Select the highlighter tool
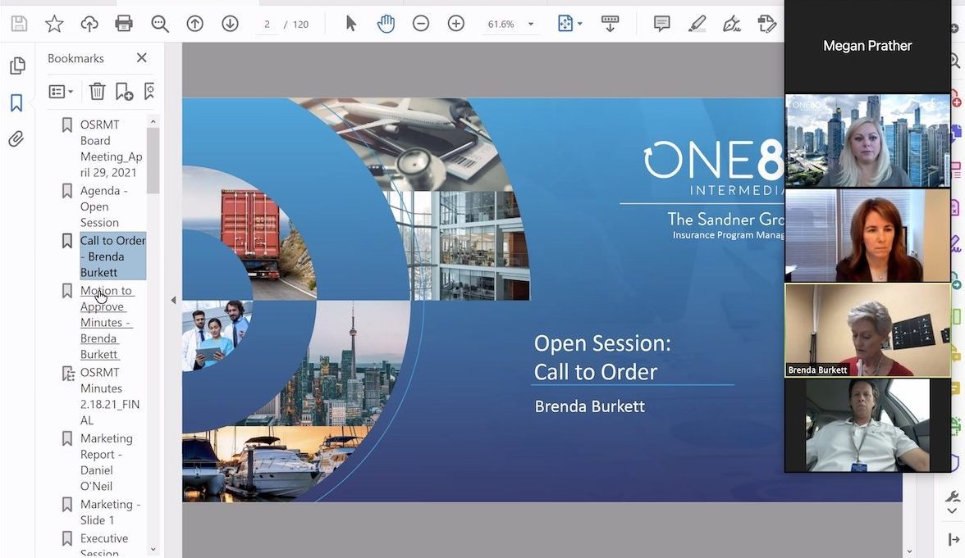This screenshot has width=965, height=558. coord(697,24)
